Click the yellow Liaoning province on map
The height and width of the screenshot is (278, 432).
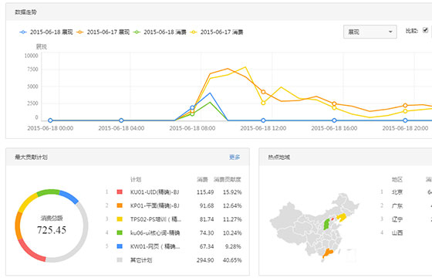(342, 217)
